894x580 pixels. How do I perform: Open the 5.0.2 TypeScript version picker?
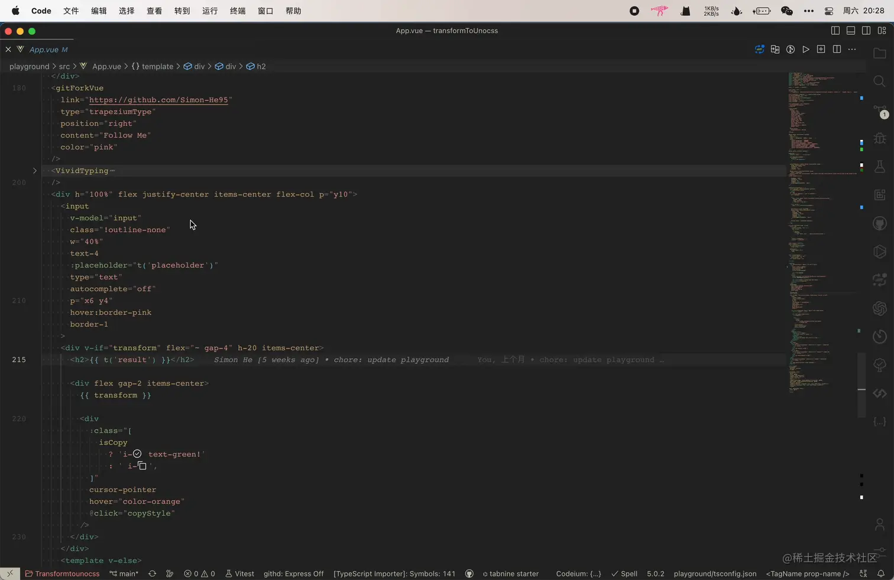click(656, 574)
